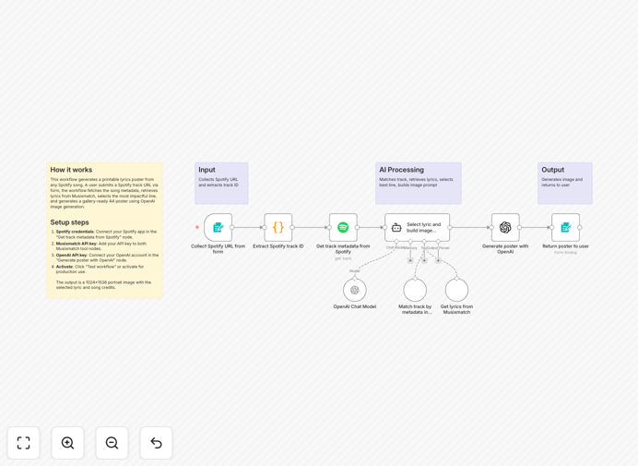The width and height of the screenshot is (638, 466).
Task: Click the Setup steps heading in note
Action: pos(69,222)
